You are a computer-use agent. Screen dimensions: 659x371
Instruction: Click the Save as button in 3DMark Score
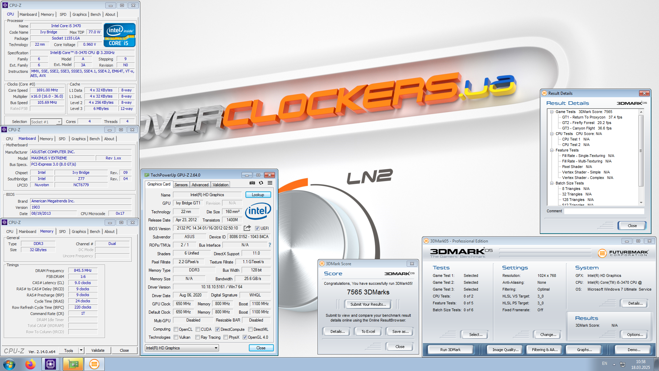pos(400,331)
